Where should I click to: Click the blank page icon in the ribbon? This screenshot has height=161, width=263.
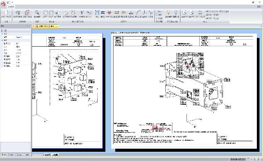point(6,13)
